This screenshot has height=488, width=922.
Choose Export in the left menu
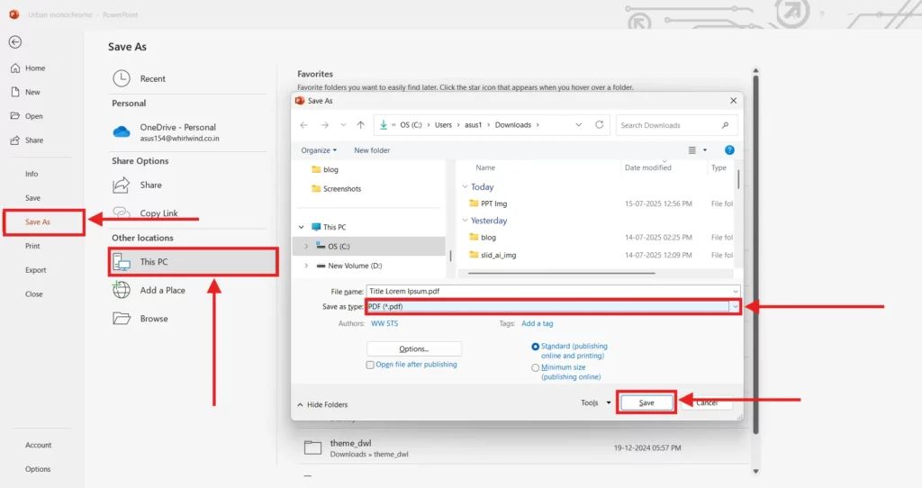point(36,270)
